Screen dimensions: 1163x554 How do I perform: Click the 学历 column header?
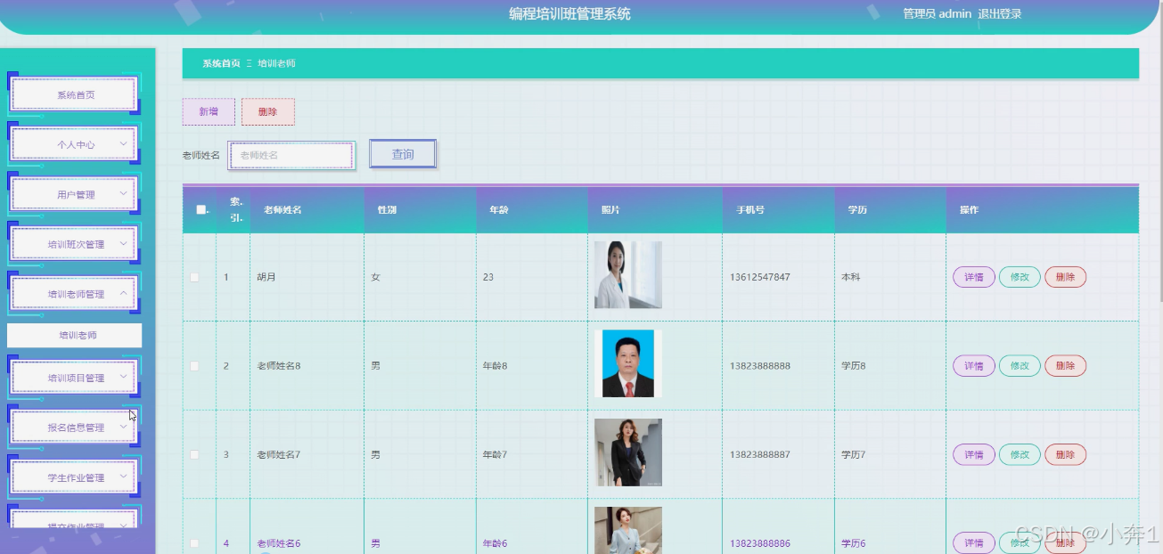click(x=857, y=210)
